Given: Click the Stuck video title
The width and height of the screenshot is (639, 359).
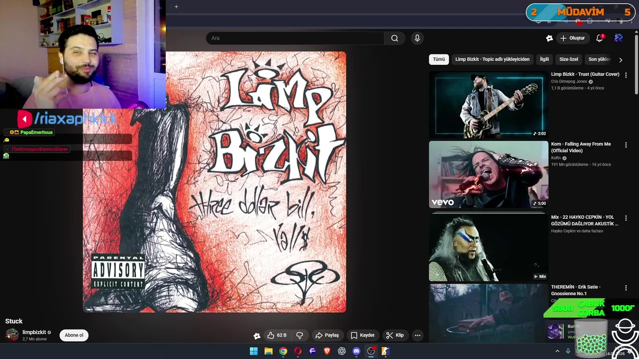Looking at the screenshot, I should (x=14, y=321).
